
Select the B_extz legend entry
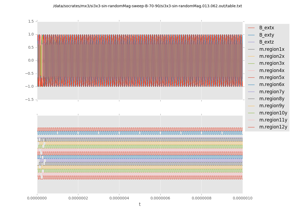tap(266, 42)
